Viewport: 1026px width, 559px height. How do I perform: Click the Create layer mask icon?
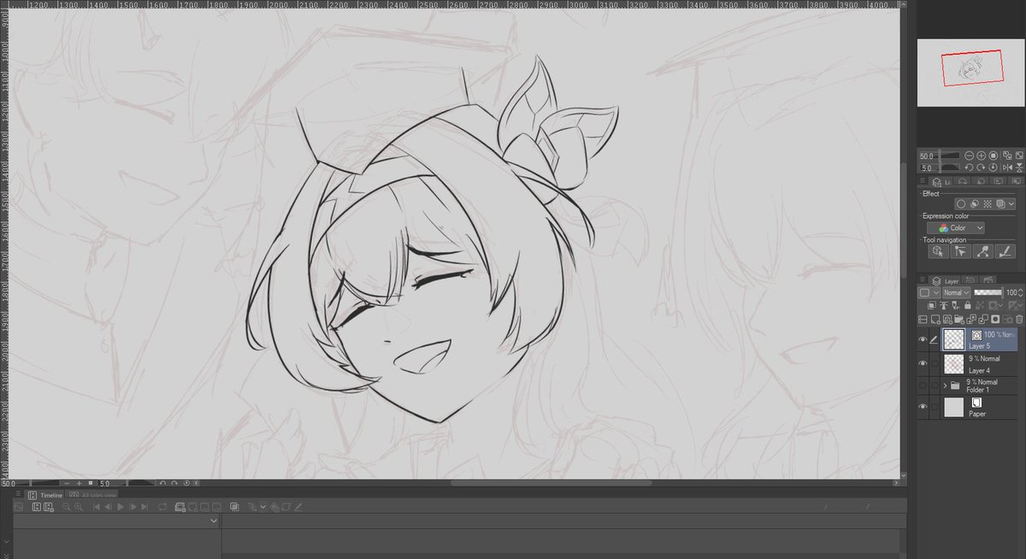995,319
